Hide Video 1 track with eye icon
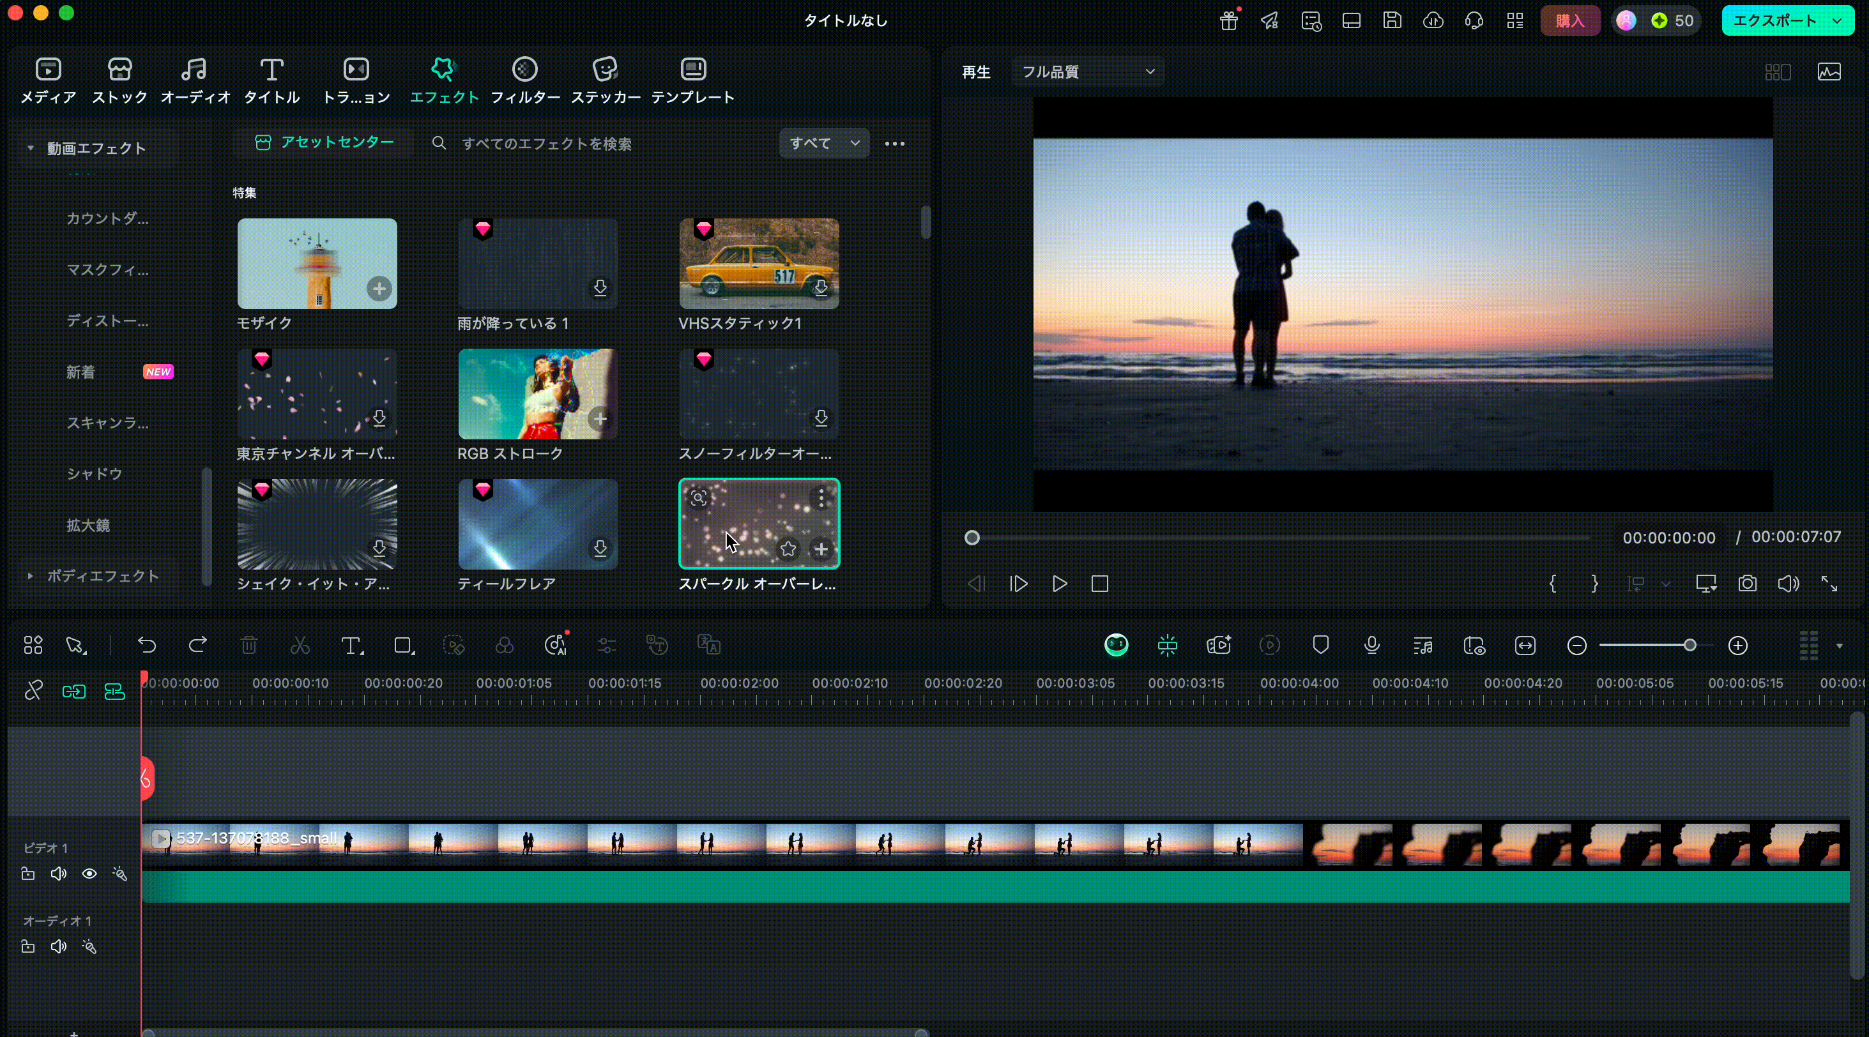Image resolution: width=1869 pixels, height=1037 pixels. pyautogui.click(x=89, y=874)
